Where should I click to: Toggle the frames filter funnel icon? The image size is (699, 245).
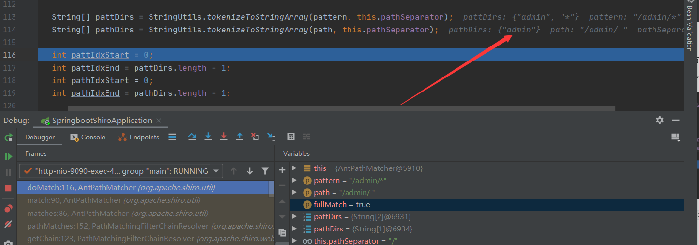pyautogui.click(x=265, y=171)
